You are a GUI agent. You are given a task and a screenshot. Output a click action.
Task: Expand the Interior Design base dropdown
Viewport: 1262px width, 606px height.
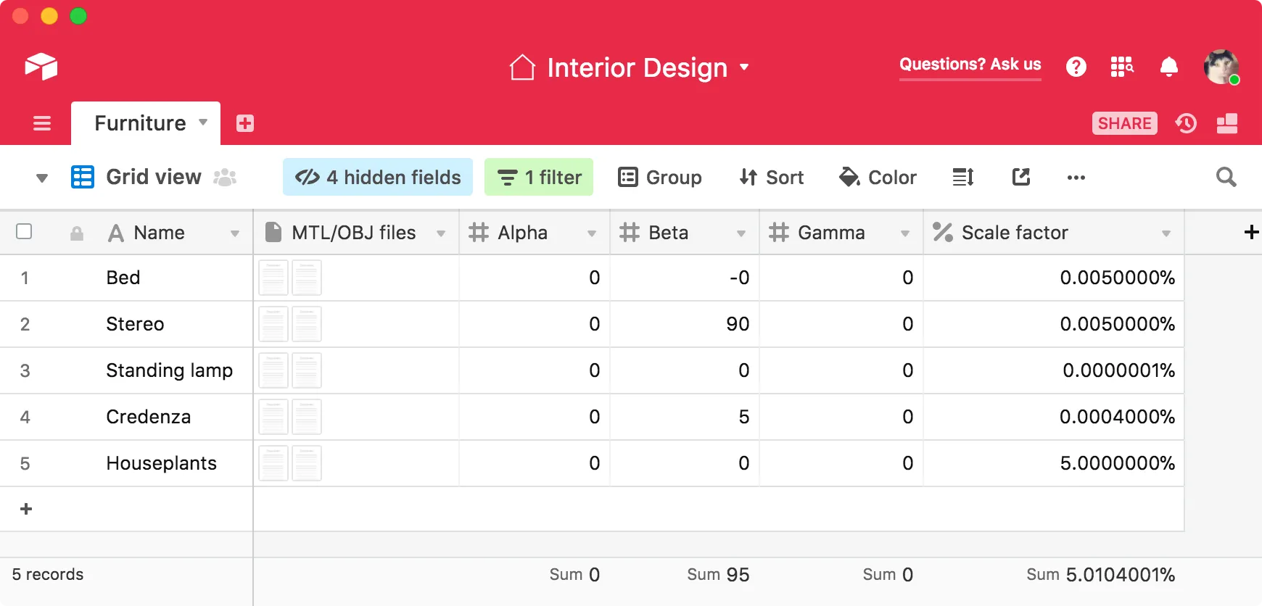coord(744,67)
